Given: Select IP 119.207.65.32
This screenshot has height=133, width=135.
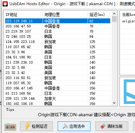Looking at the screenshot, I should point(18,83).
